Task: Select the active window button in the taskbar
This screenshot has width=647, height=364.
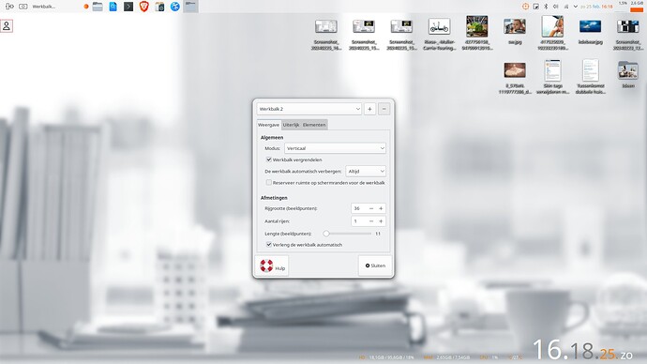Action: 190,7
